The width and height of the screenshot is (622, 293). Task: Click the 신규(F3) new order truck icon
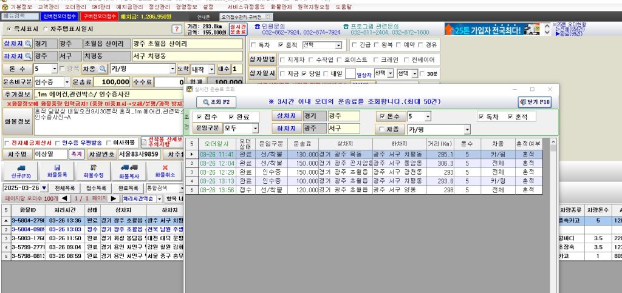click(x=21, y=167)
